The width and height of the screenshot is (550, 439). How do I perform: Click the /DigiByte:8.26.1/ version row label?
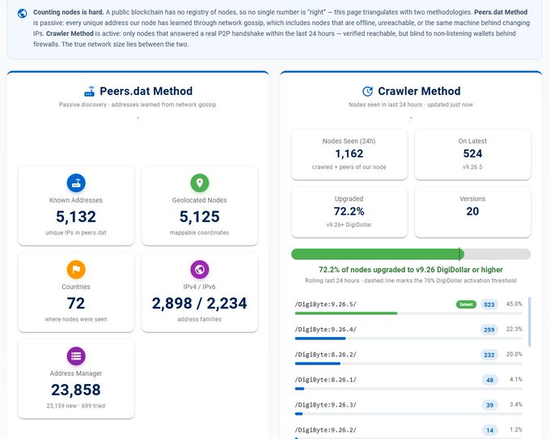tap(325, 380)
